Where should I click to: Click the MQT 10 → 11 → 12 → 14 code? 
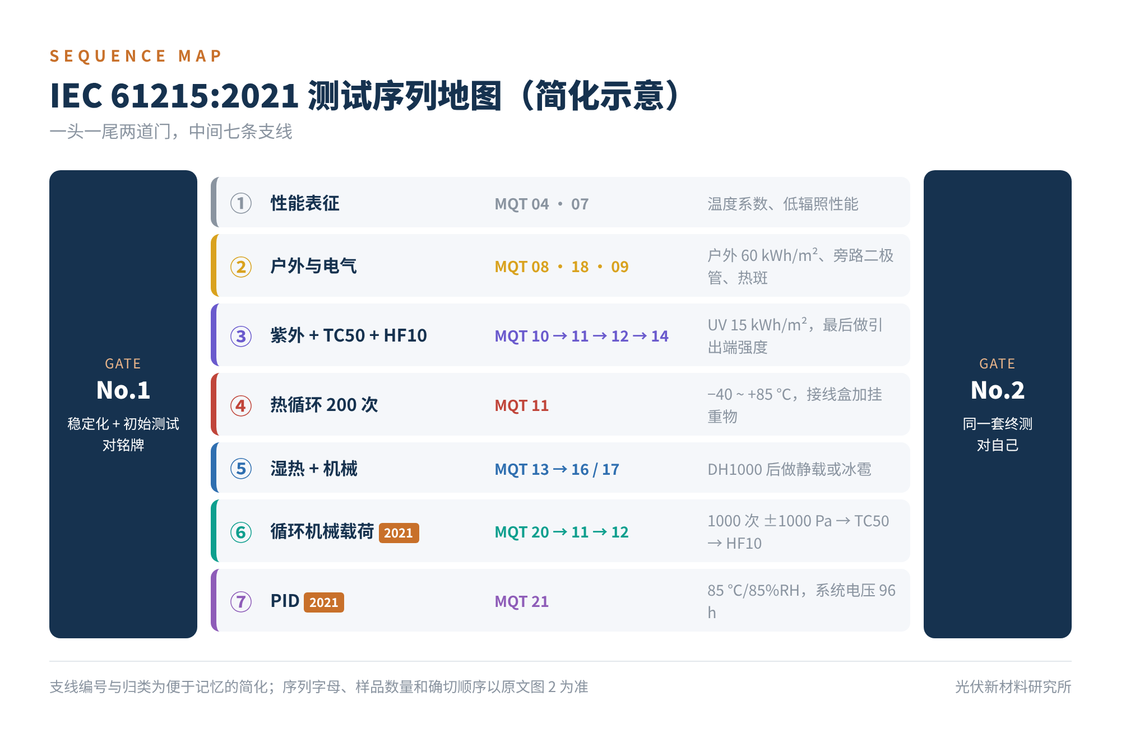(581, 336)
